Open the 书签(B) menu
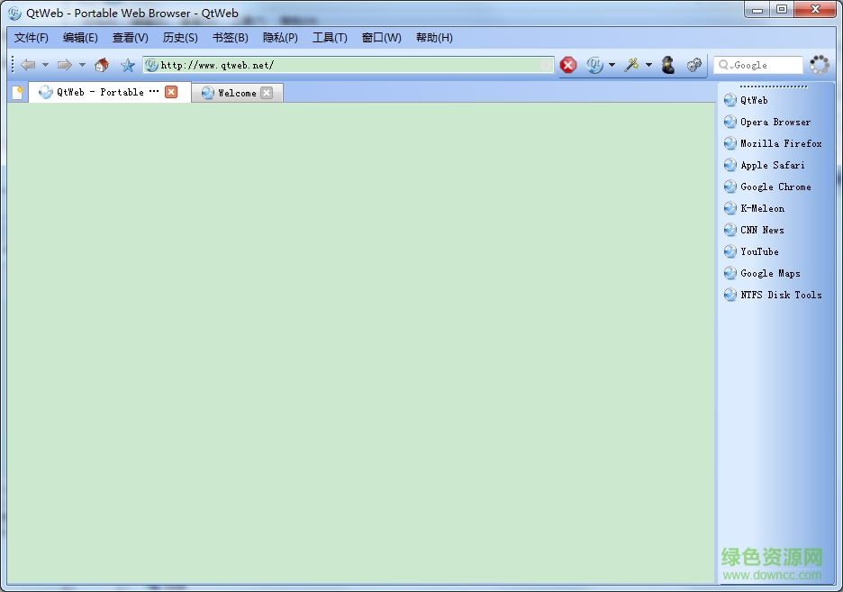 230,37
